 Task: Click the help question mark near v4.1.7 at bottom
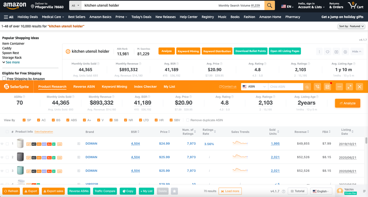[283, 191]
